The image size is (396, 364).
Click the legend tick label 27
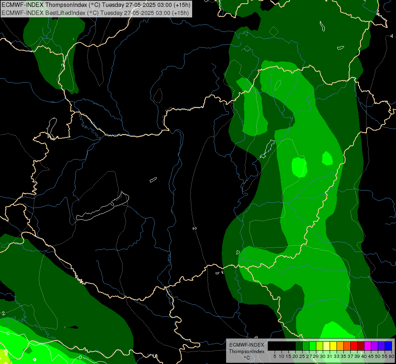pos(309,356)
